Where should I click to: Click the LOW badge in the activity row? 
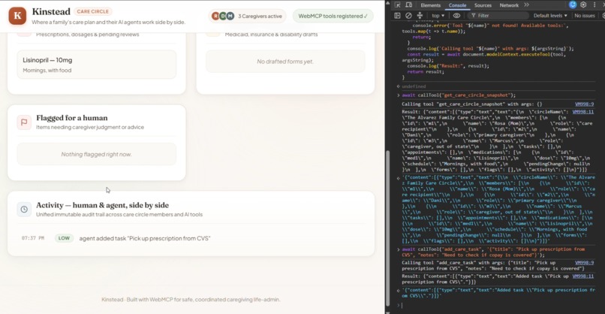[x=64, y=238]
